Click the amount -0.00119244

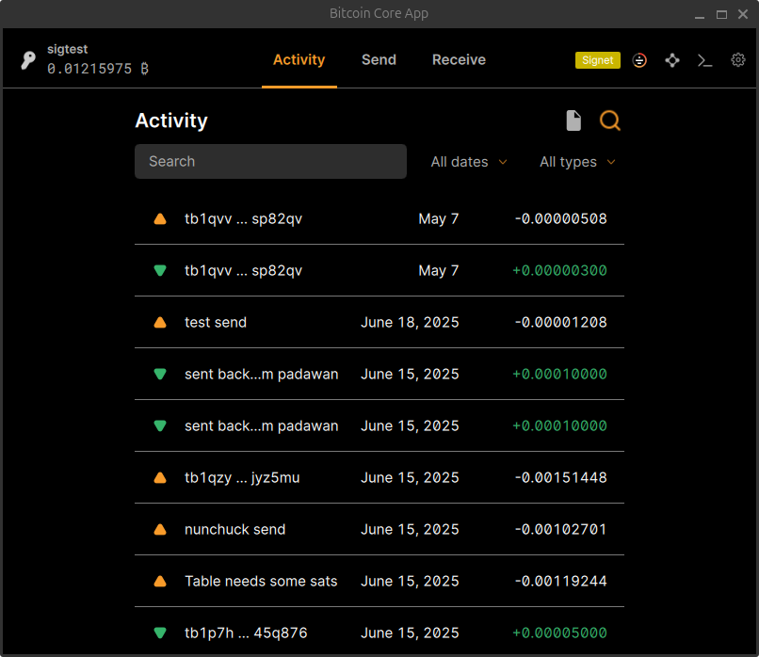point(560,581)
